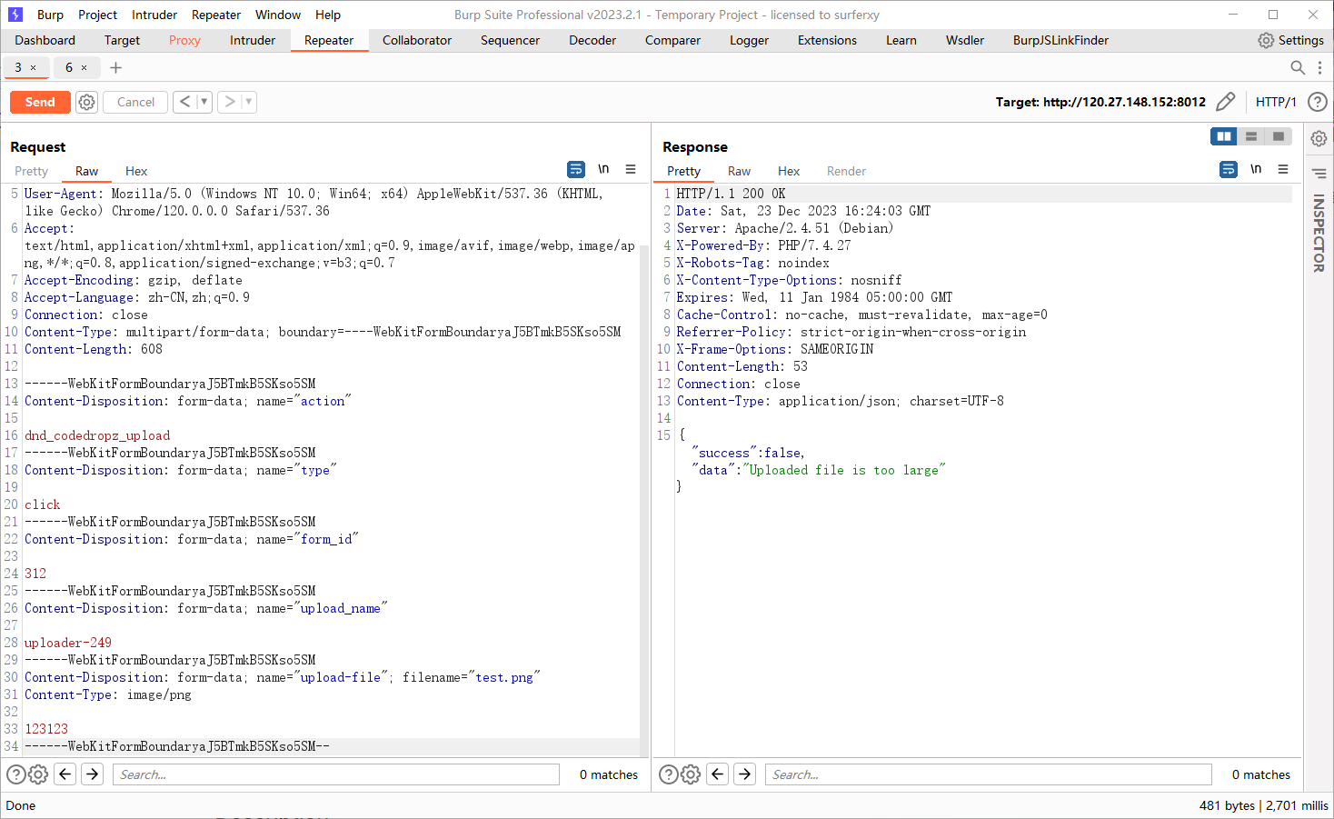
Task: Open Repeater help question mark icon
Action: coord(1317,102)
